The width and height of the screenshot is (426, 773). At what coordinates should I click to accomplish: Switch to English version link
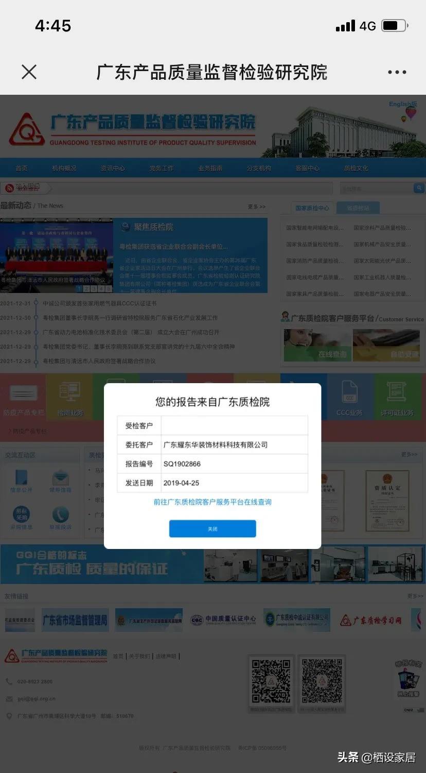click(403, 104)
